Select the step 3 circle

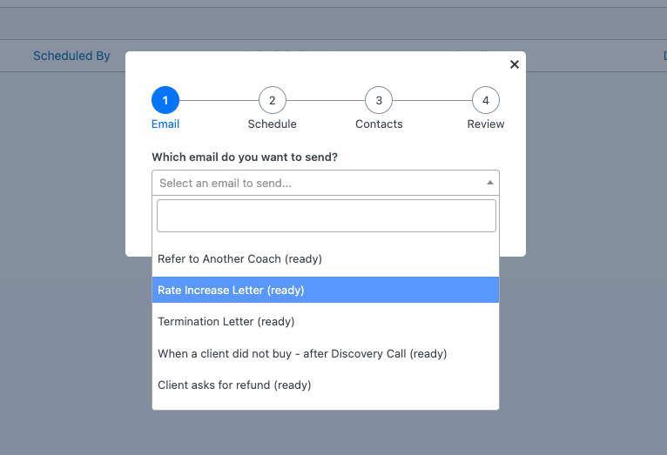pyautogui.click(x=379, y=101)
